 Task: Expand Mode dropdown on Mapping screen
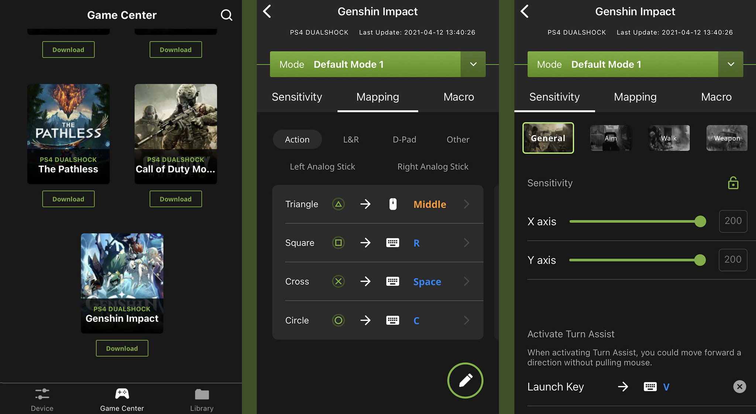(473, 64)
